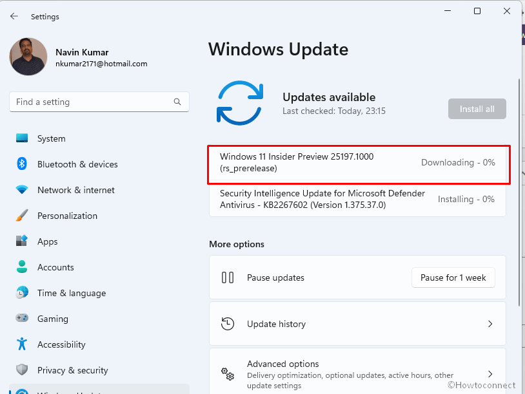Click the search magnifier icon
Screen dimensions: 525x394
point(177,102)
